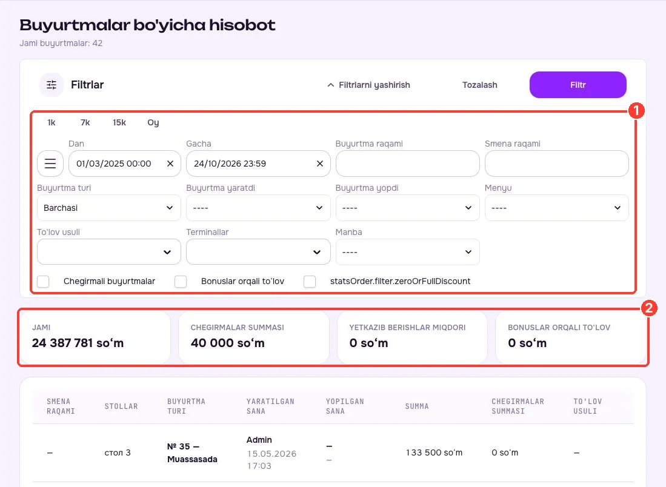
Task: Clear the Dan date with the X icon
Action: [170, 164]
